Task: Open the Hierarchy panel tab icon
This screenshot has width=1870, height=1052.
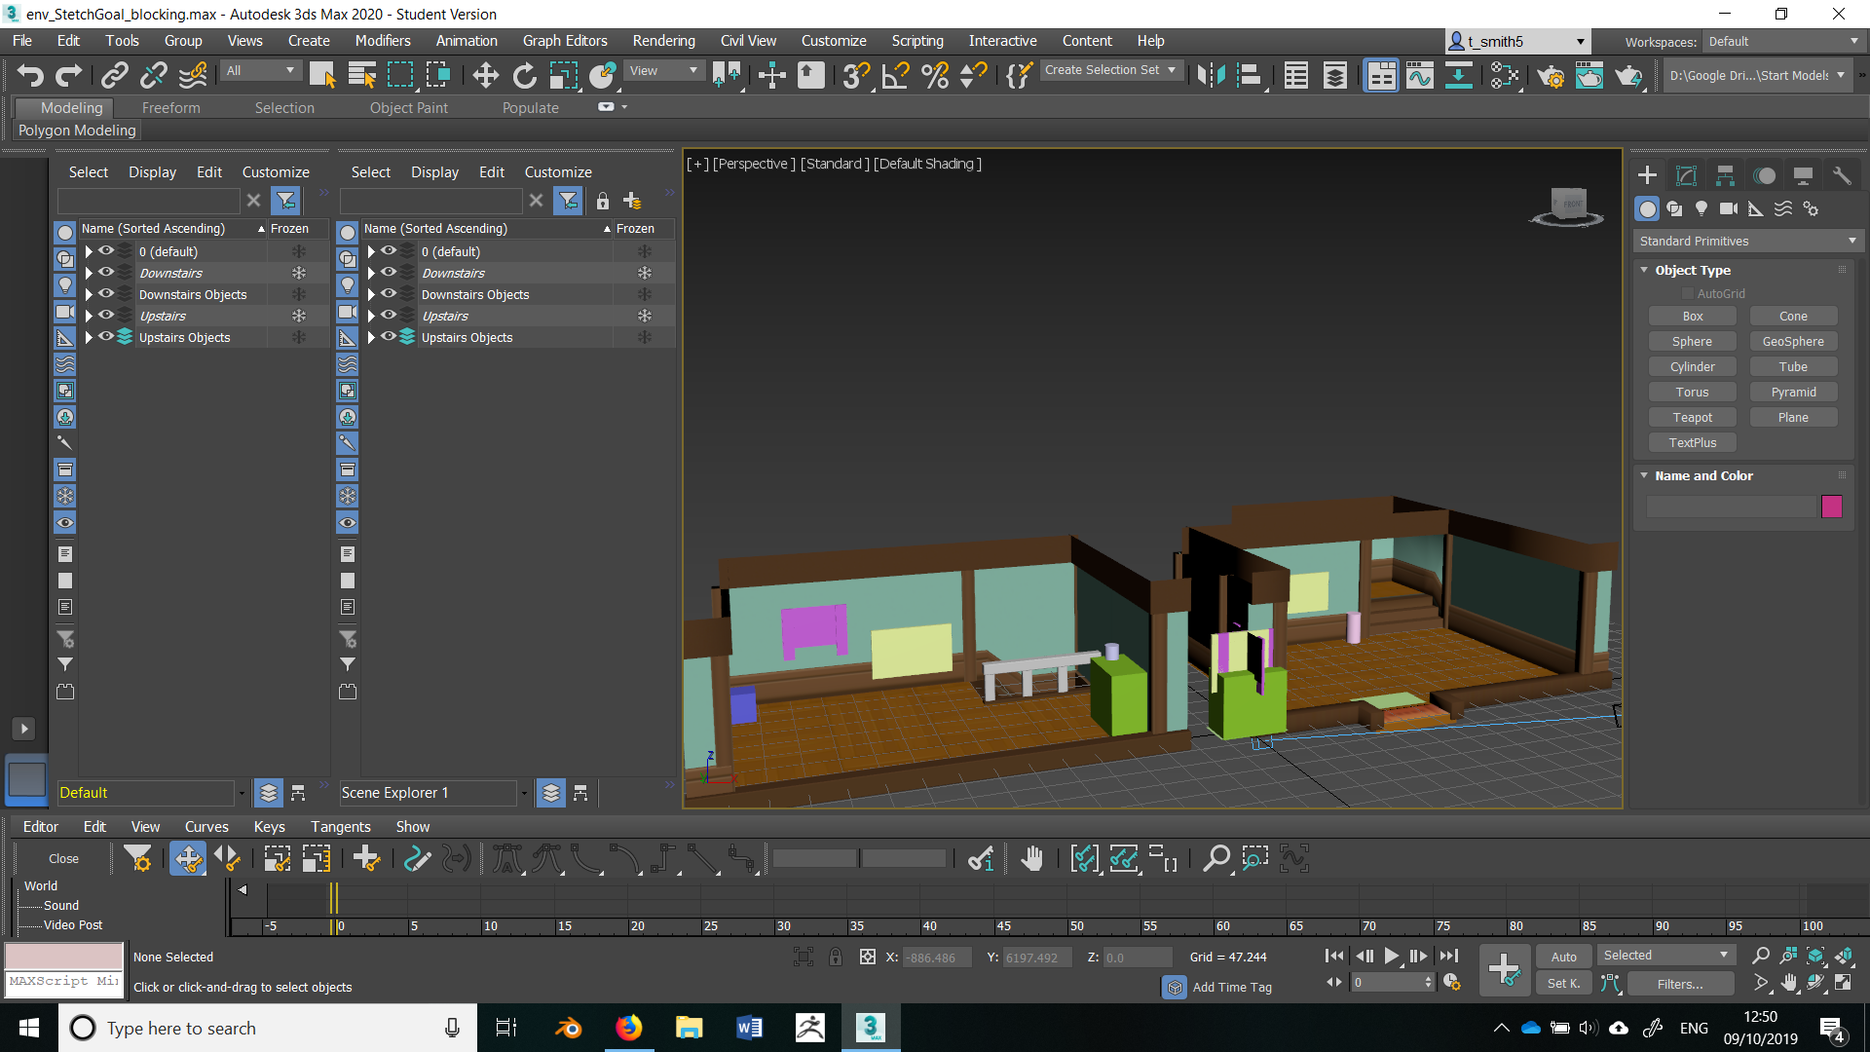Action: pyautogui.click(x=1725, y=175)
